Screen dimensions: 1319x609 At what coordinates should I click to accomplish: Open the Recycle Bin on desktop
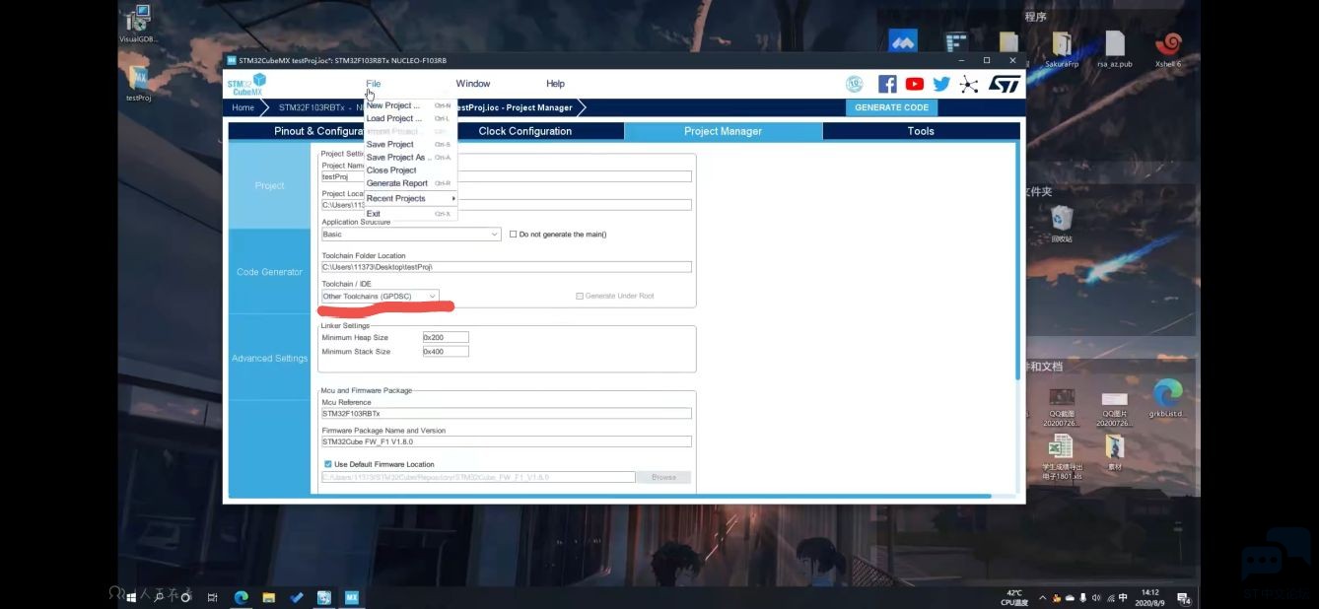pyautogui.click(x=1061, y=223)
